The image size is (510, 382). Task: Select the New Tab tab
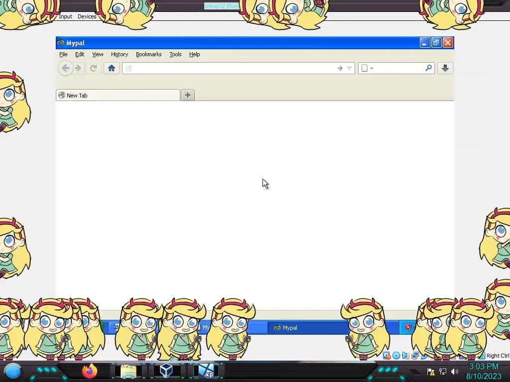point(118,95)
